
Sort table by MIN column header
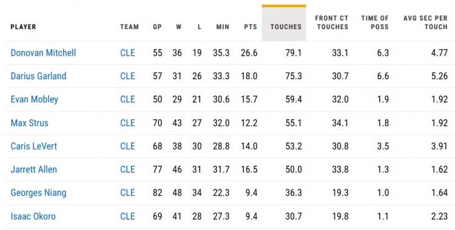click(223, 27)
